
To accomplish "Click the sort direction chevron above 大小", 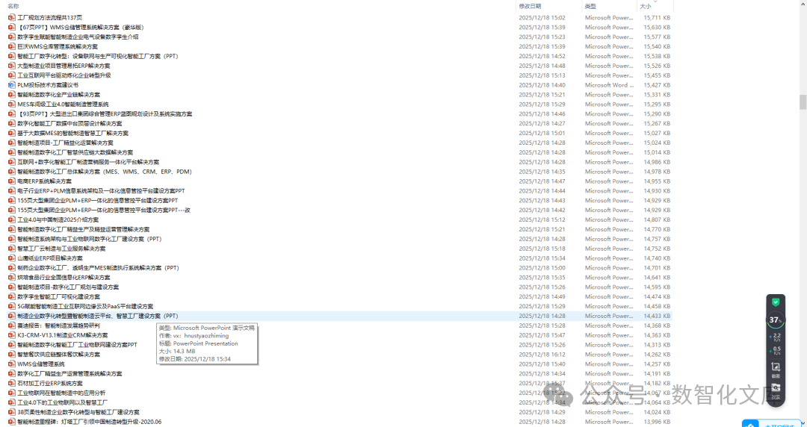I will (x=655, y=1).
